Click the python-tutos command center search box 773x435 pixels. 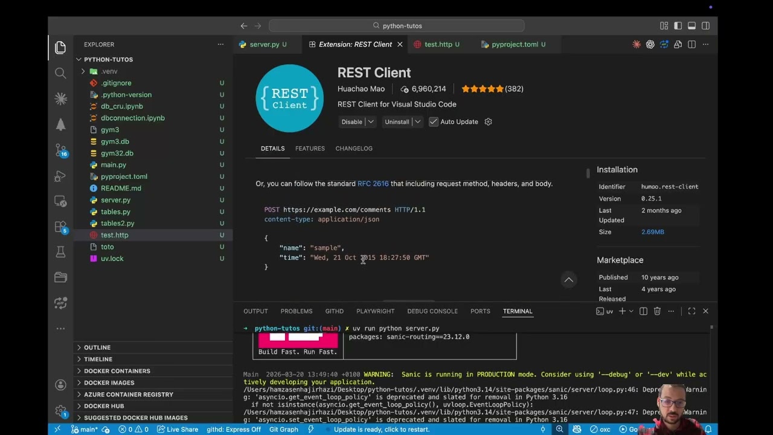tap(397, 26)
